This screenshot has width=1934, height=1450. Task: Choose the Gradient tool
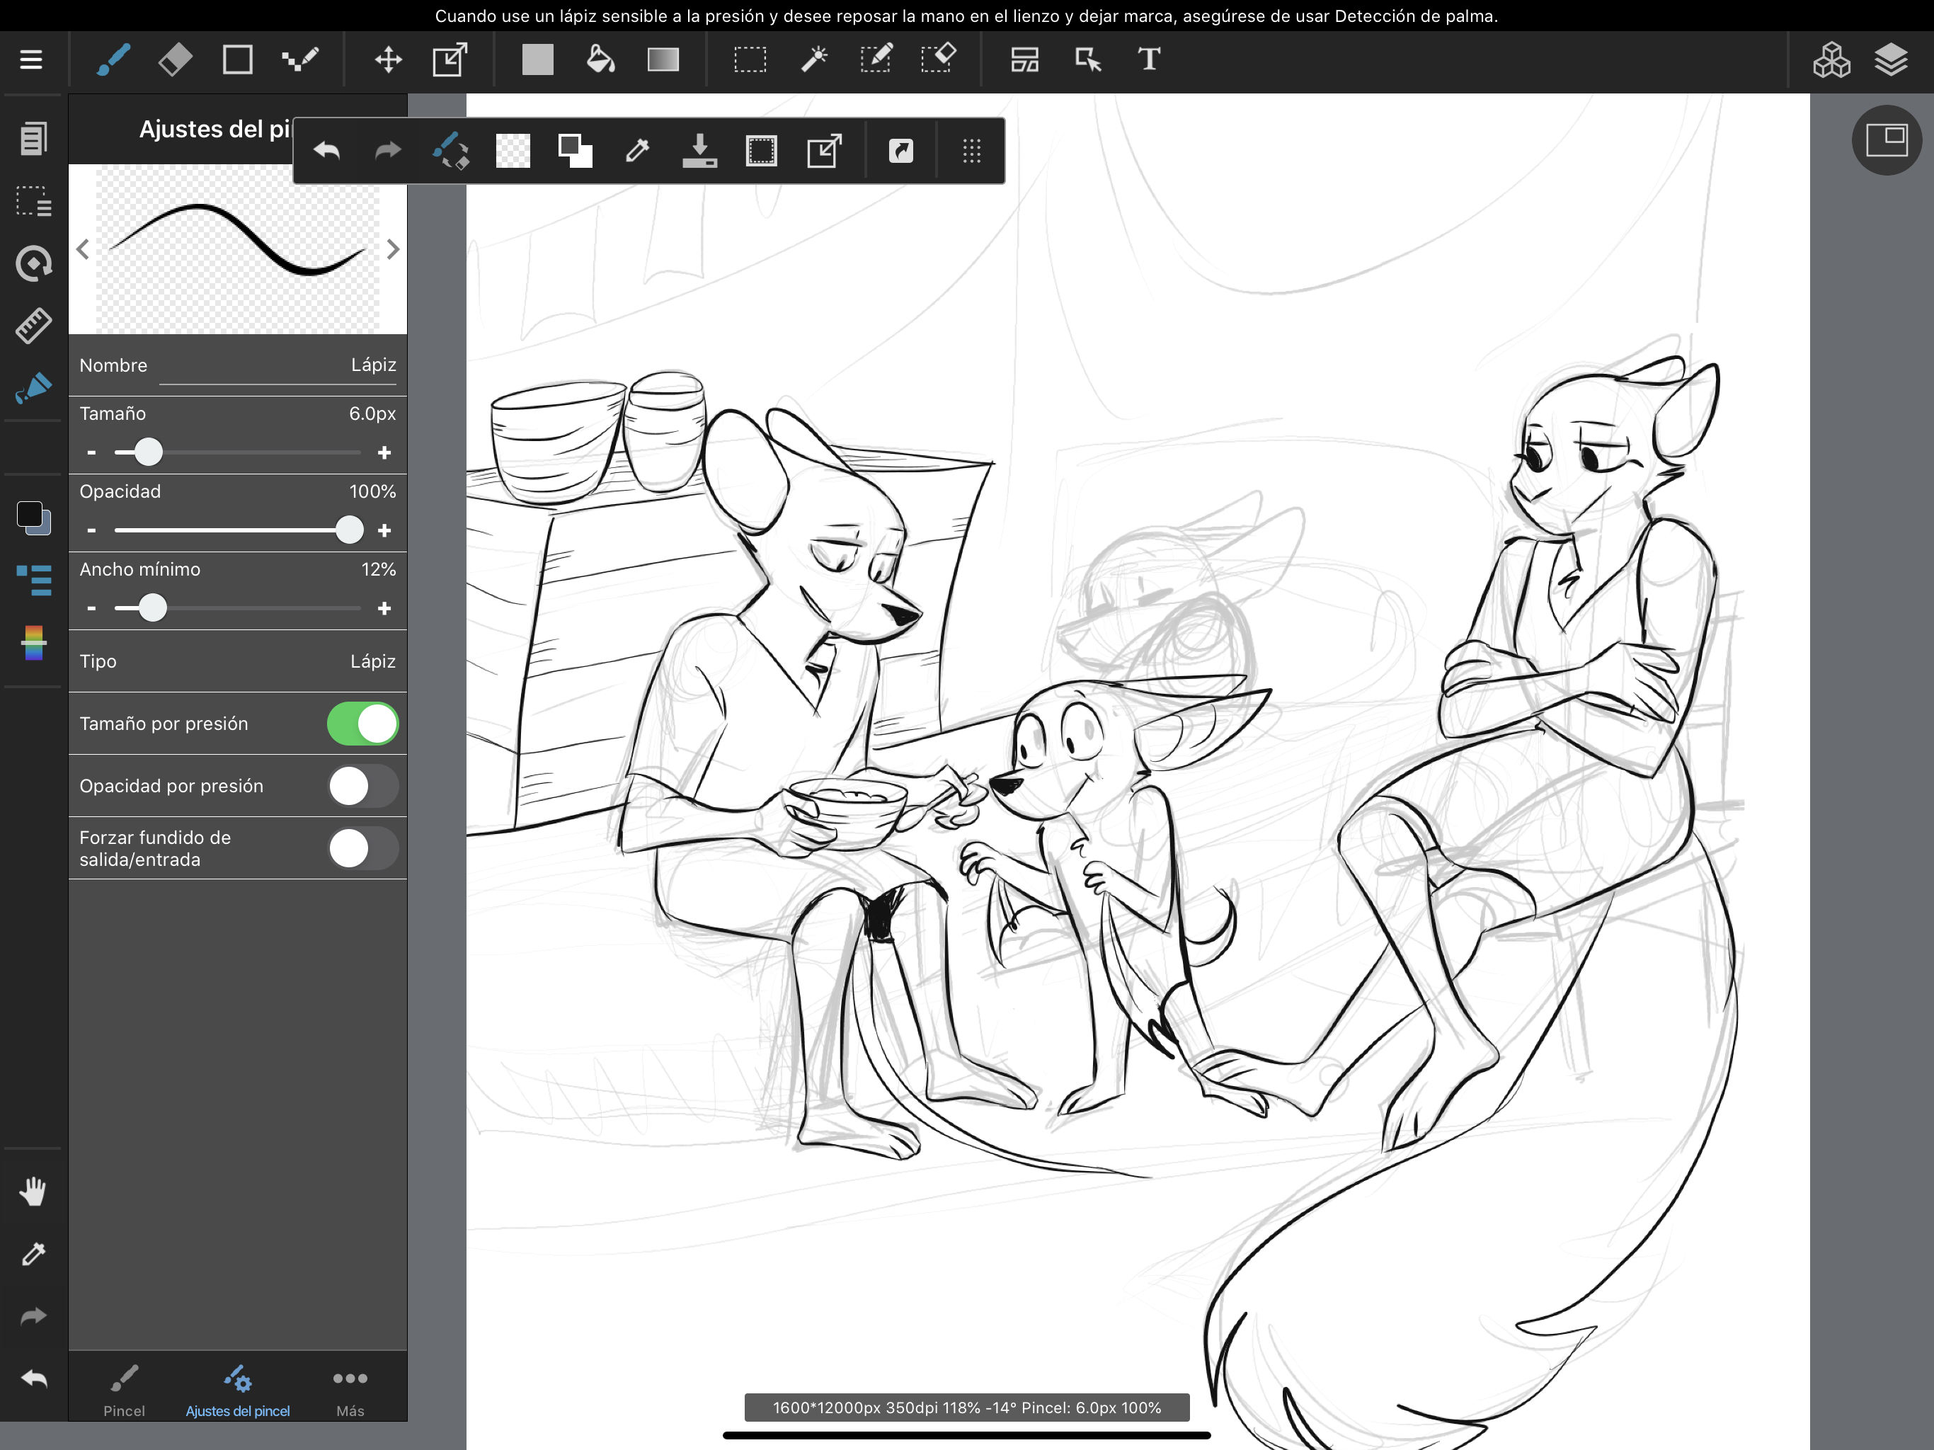point(663,59)
